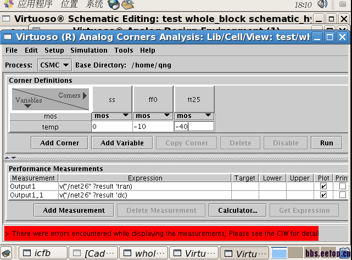Expand pane with down arrow splitter

pos(14,158)
